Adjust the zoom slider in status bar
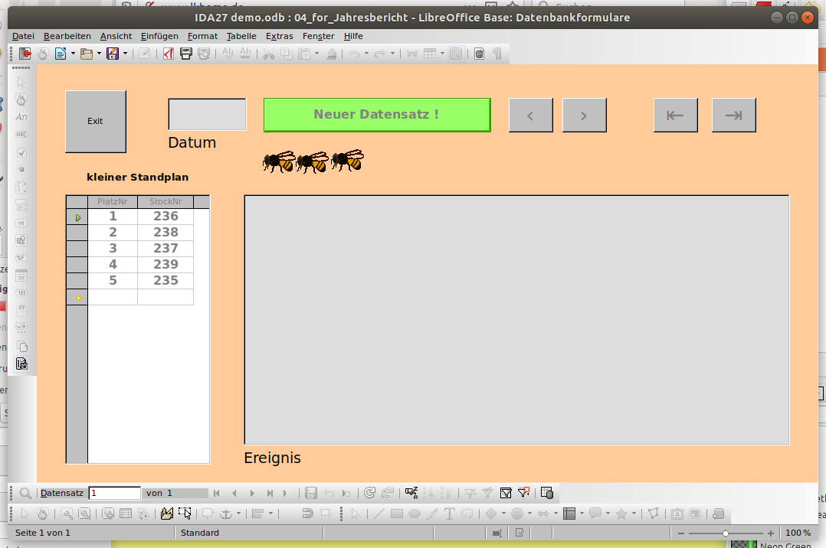The width and height of the screenshot is (826, 548). (x=726, y=533)
